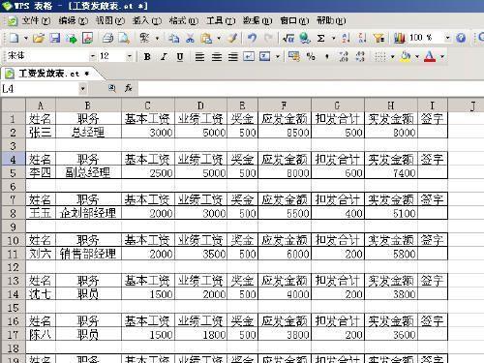Screen dimensions: 484x363
Task: Toggle center alignment
Action: (217, 57)
